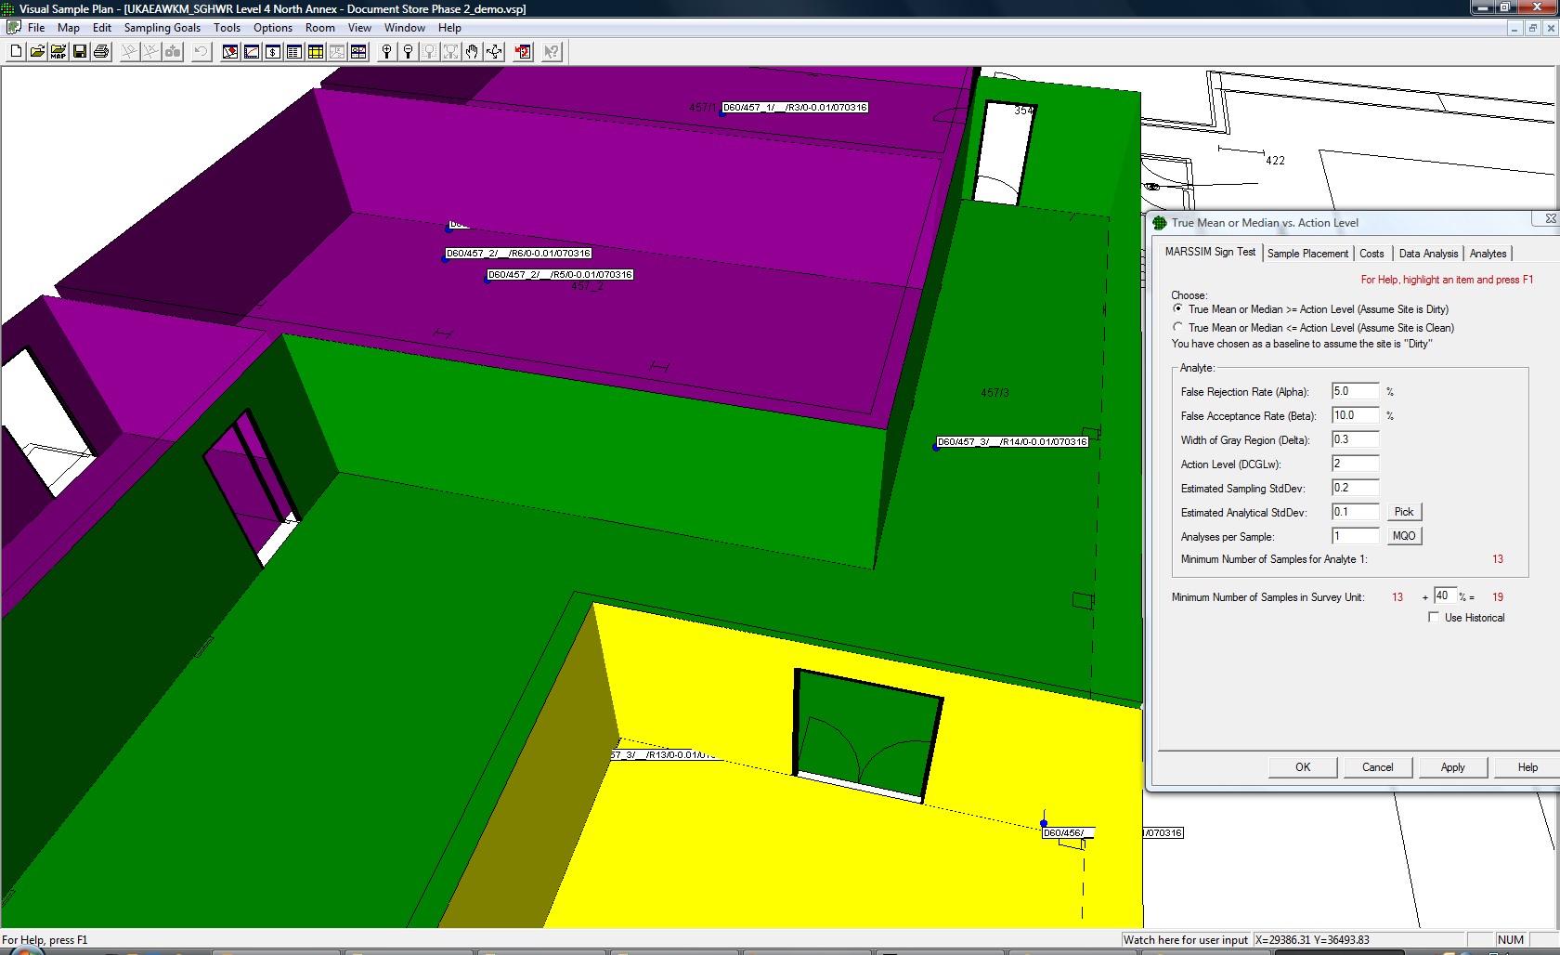Click the dialog Help button
The height and width of the screenshot is (955, 1560).
pyautogui.click(x=1527, y=767)
